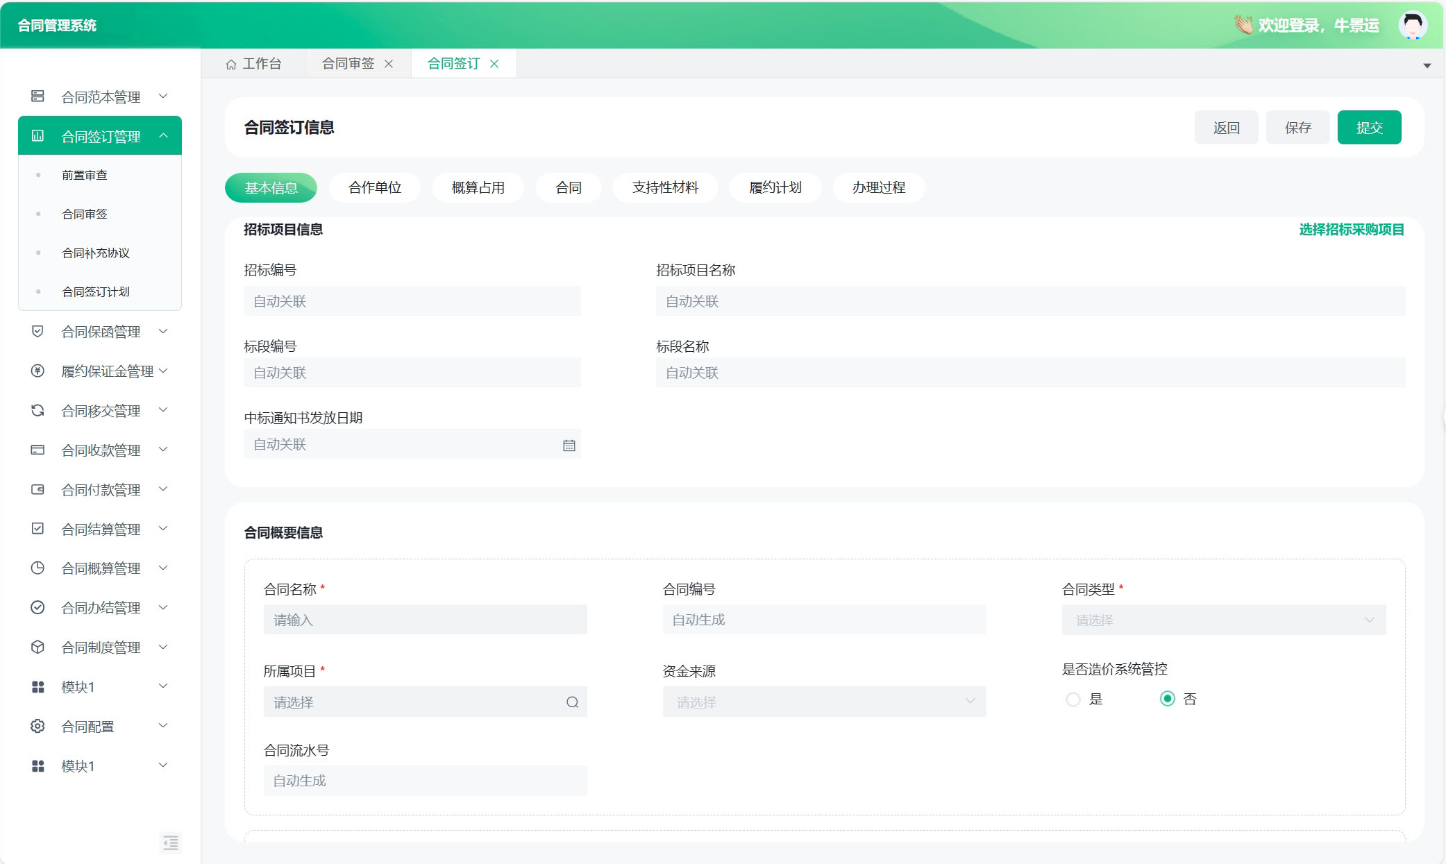Click the 选择招标采购项目 link

(x=1351, y=230)
